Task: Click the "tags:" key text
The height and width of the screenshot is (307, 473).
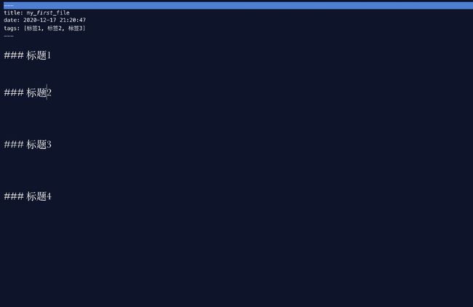Action: point(12,28)
